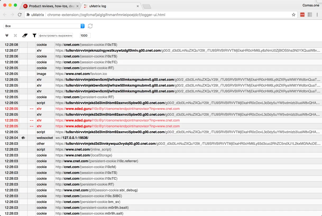Click the grayed refresh arrows icon
This screenshot has width=322, height=216.
coord(90,26)
